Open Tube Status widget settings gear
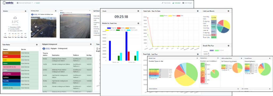This screenshot has height=96, width=273. click(x=37, y=45)
